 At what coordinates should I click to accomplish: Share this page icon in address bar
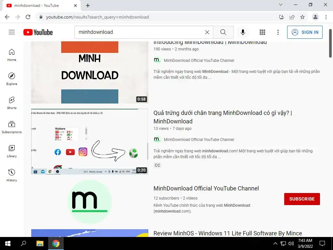292,17
